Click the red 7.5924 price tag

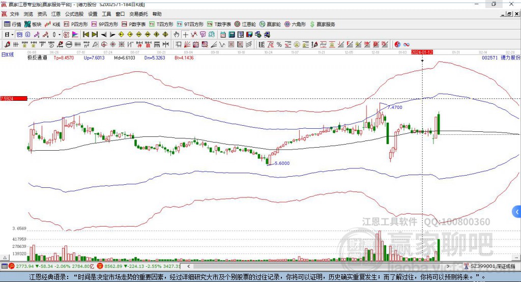(x=14, y=98)
